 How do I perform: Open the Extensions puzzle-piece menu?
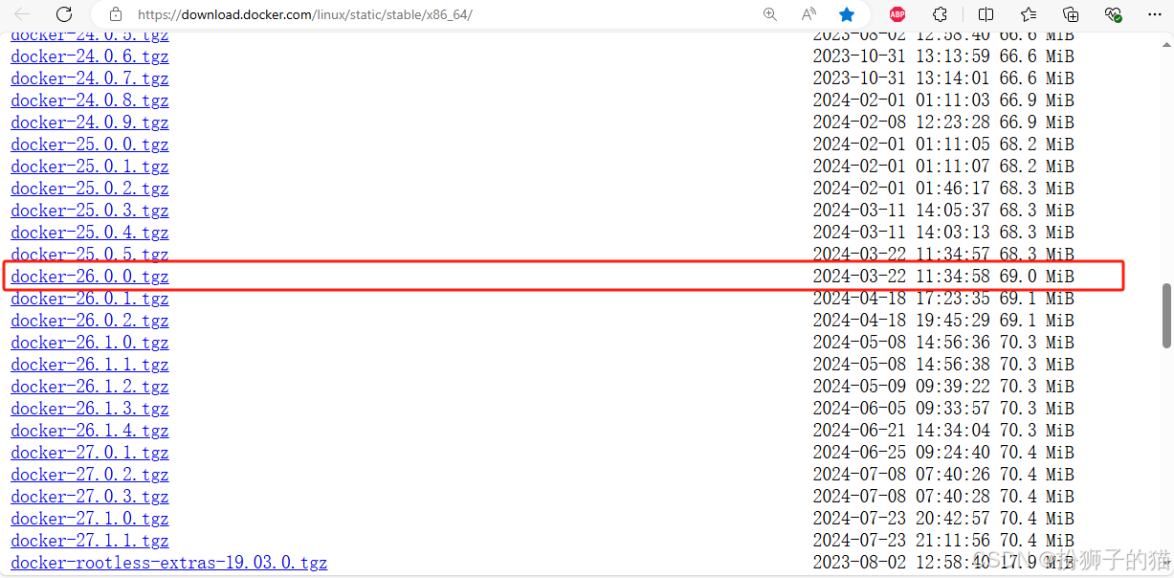tap(941, 14)
